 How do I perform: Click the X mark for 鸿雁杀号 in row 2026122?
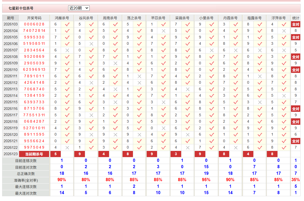(x=67, y=148)
